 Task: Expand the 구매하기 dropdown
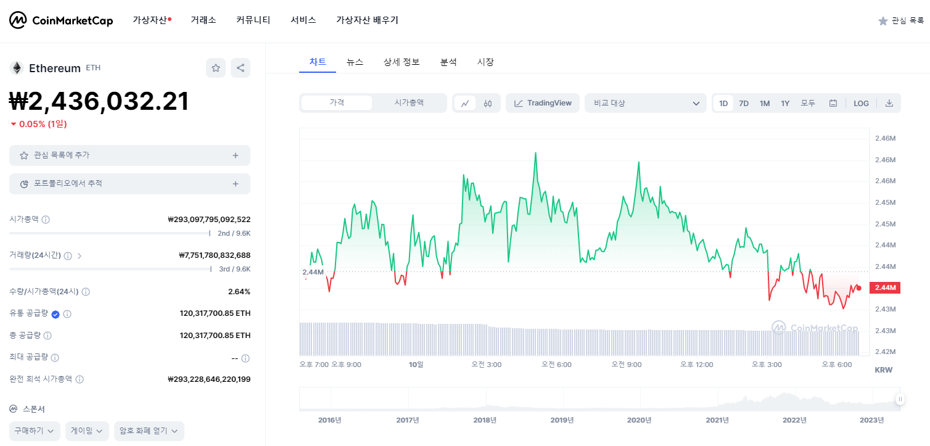pyautogui.click(x=35, y=431)
